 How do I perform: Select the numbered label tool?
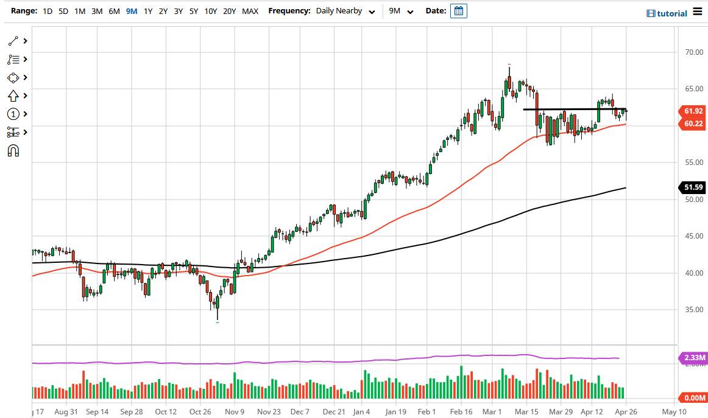[x=12, y=114]
